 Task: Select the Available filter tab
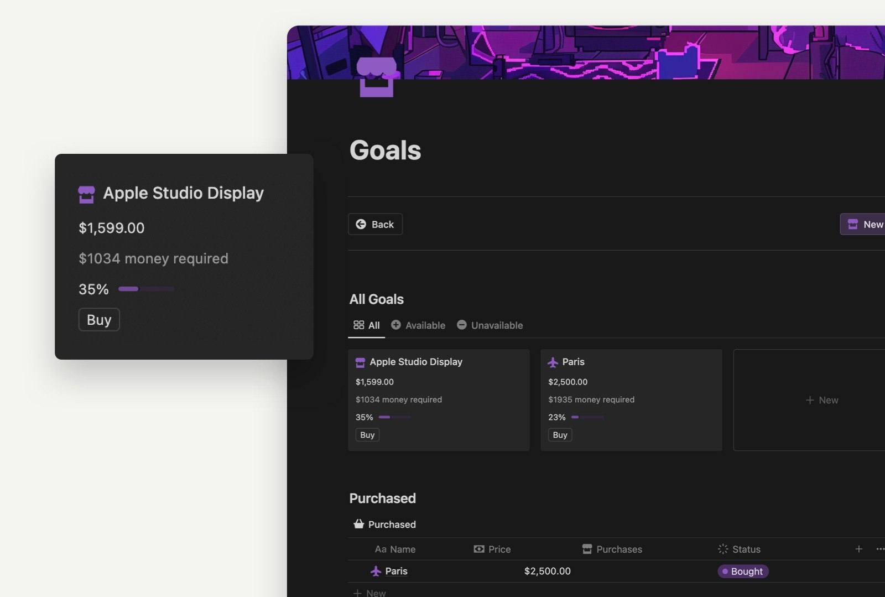click(418, 325)
